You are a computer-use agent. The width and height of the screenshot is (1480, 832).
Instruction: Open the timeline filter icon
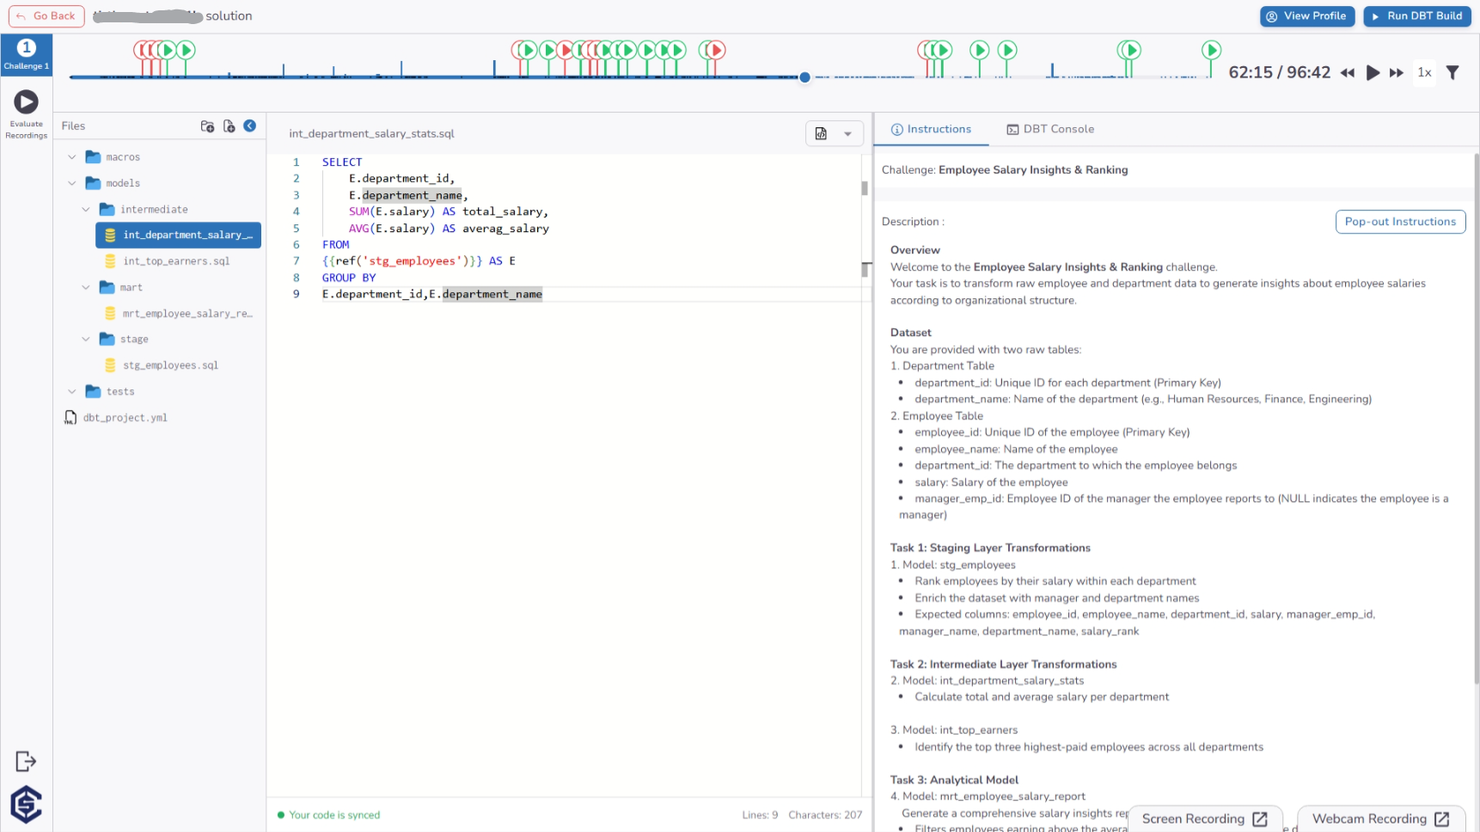tap(1453, 73)
